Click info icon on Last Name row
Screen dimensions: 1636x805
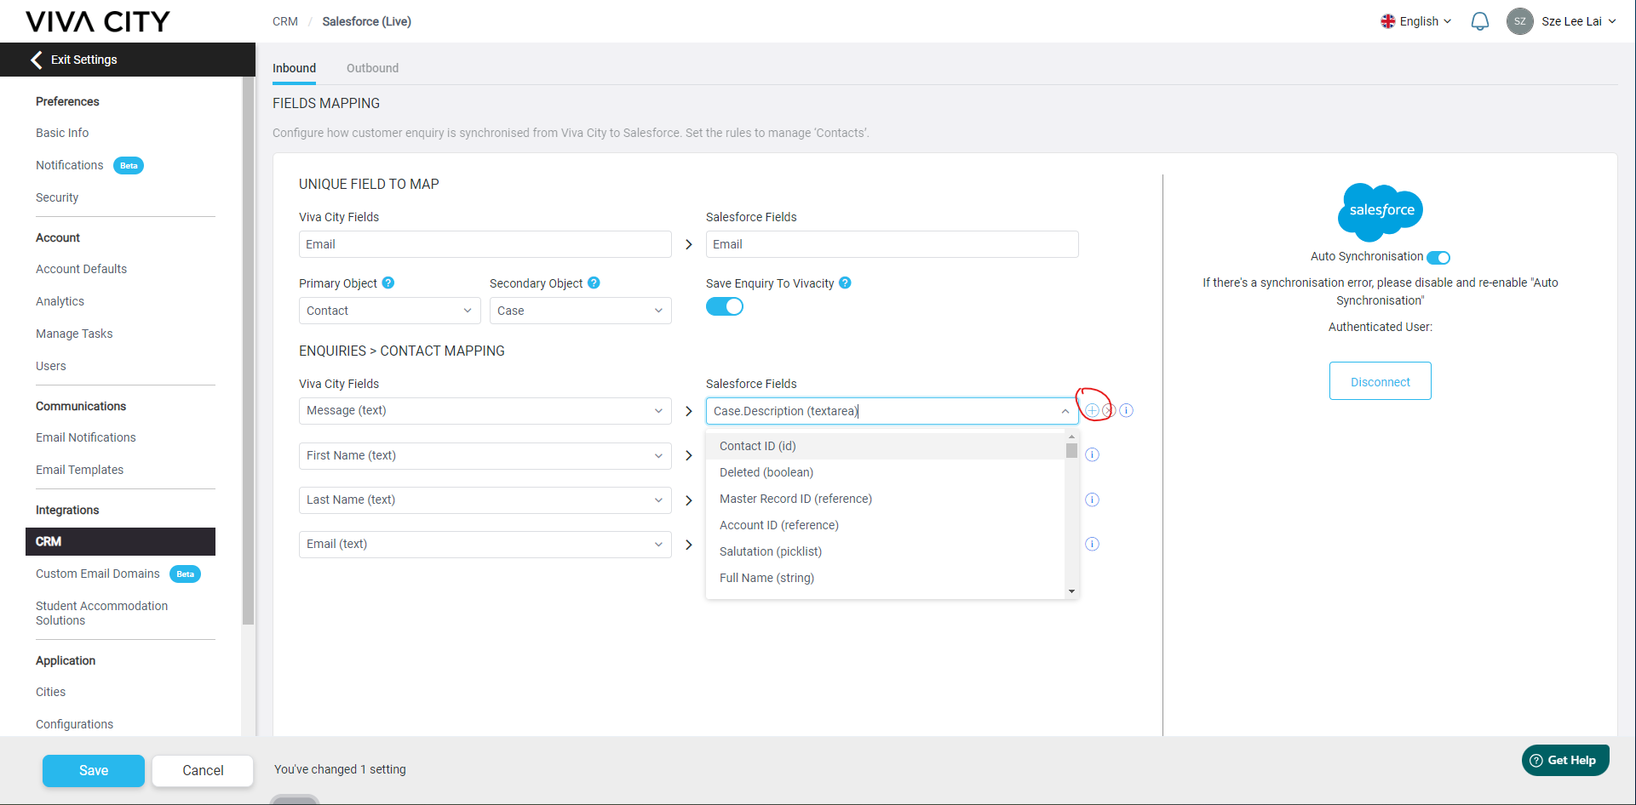point(1092,500)
